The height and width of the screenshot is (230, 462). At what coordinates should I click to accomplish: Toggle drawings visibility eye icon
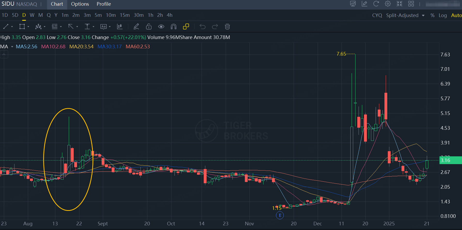(161, 27)
